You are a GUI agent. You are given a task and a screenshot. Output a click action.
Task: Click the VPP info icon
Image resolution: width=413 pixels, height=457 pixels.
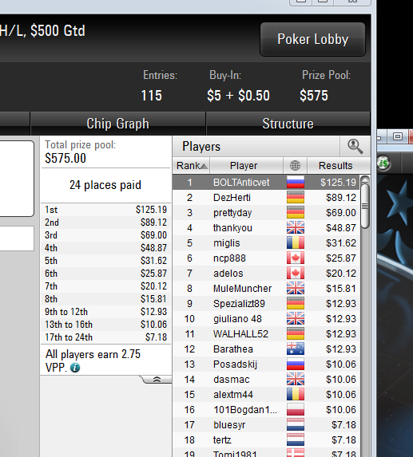tap(75, 368)
